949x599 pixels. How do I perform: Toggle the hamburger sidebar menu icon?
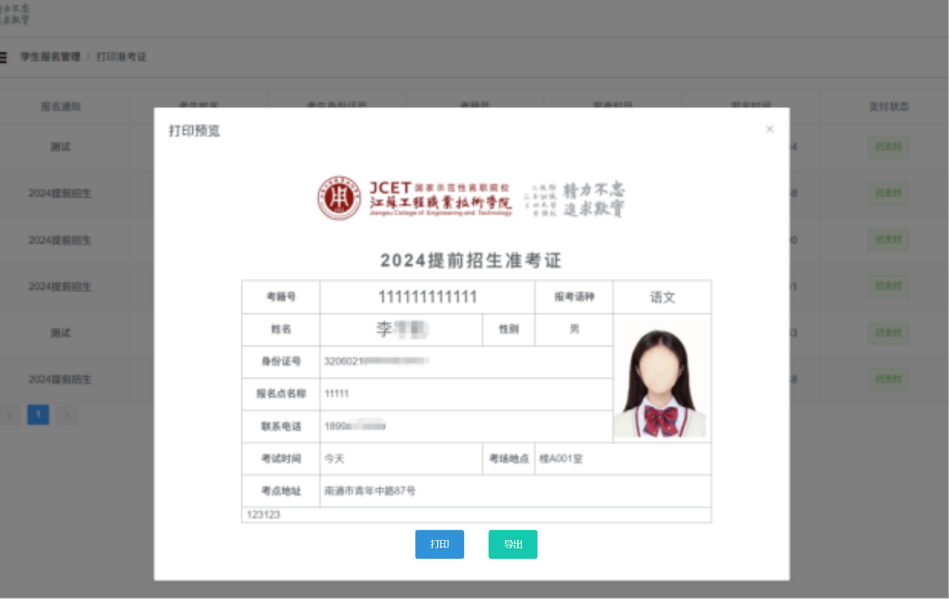pyautogui.click(x=4, y=57)
